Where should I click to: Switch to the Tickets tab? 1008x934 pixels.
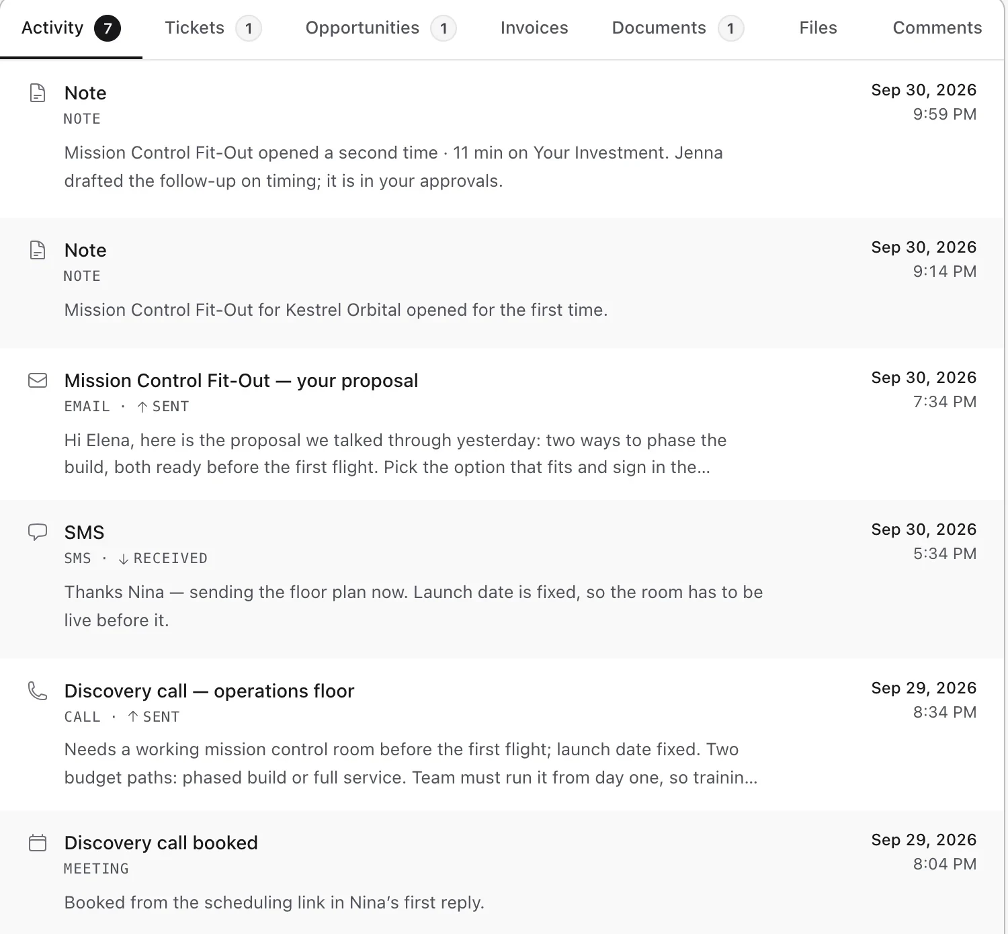pyautogui.click(x=212, y=28)
